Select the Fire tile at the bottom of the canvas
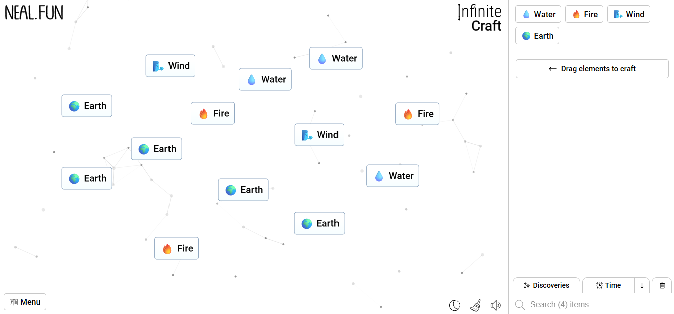Screen dimensions: 674x314 click(x=177, y=248)
